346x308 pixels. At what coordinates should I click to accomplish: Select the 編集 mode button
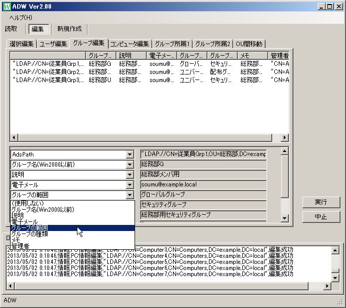pos(38,29)
